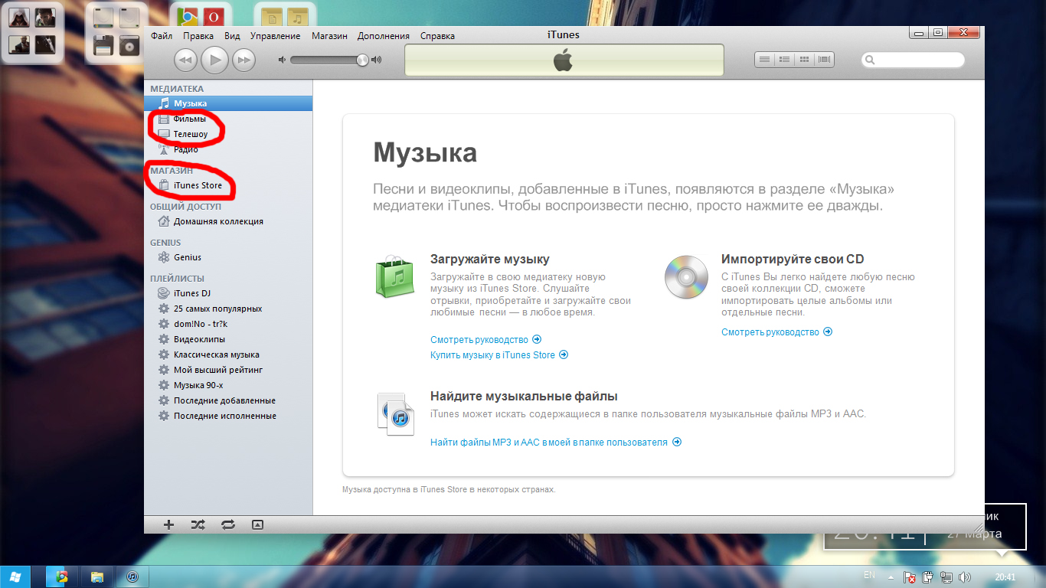Start playback with the Play button
Screen dimensions: 1046x588
coord(215,59)
